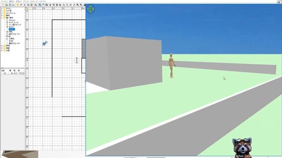The width and height of the screenshot is (282, 158).
Task: Expand the 浴室 catalog category
Action: [2, 50]
